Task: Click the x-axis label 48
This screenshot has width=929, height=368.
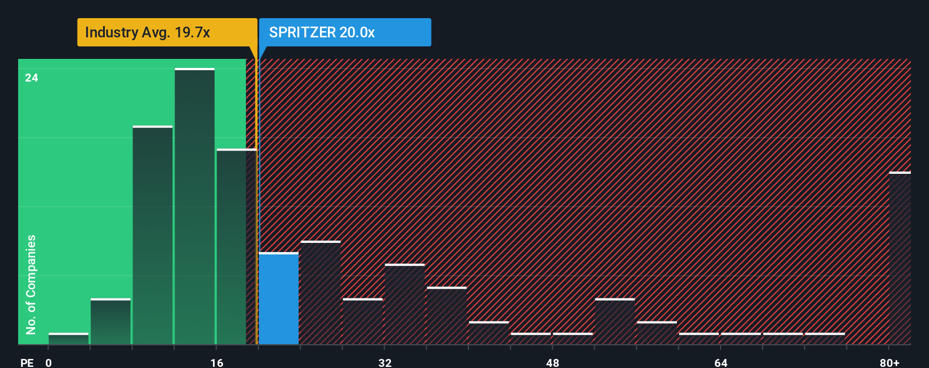Action: coord(553,362)
